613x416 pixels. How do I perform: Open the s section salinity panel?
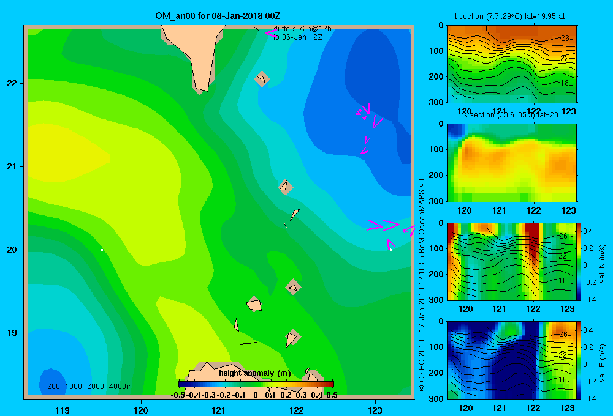tap(512, 163)
